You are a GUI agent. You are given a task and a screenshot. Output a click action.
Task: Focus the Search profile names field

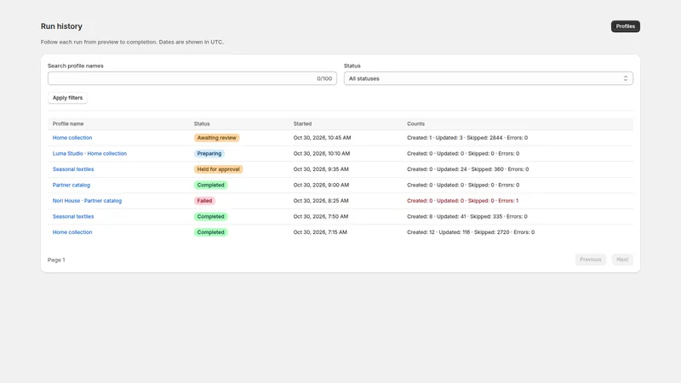click(192, 78)
